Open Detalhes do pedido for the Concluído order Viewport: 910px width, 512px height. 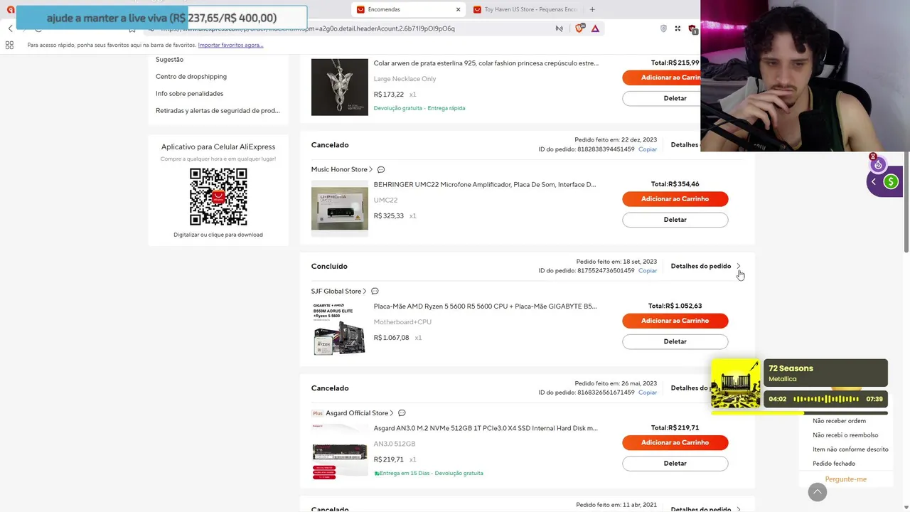pyautogui.click(x=705, y=266)
